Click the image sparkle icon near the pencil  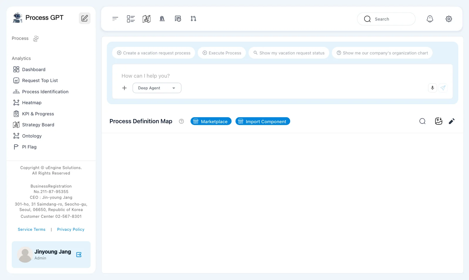439,121
